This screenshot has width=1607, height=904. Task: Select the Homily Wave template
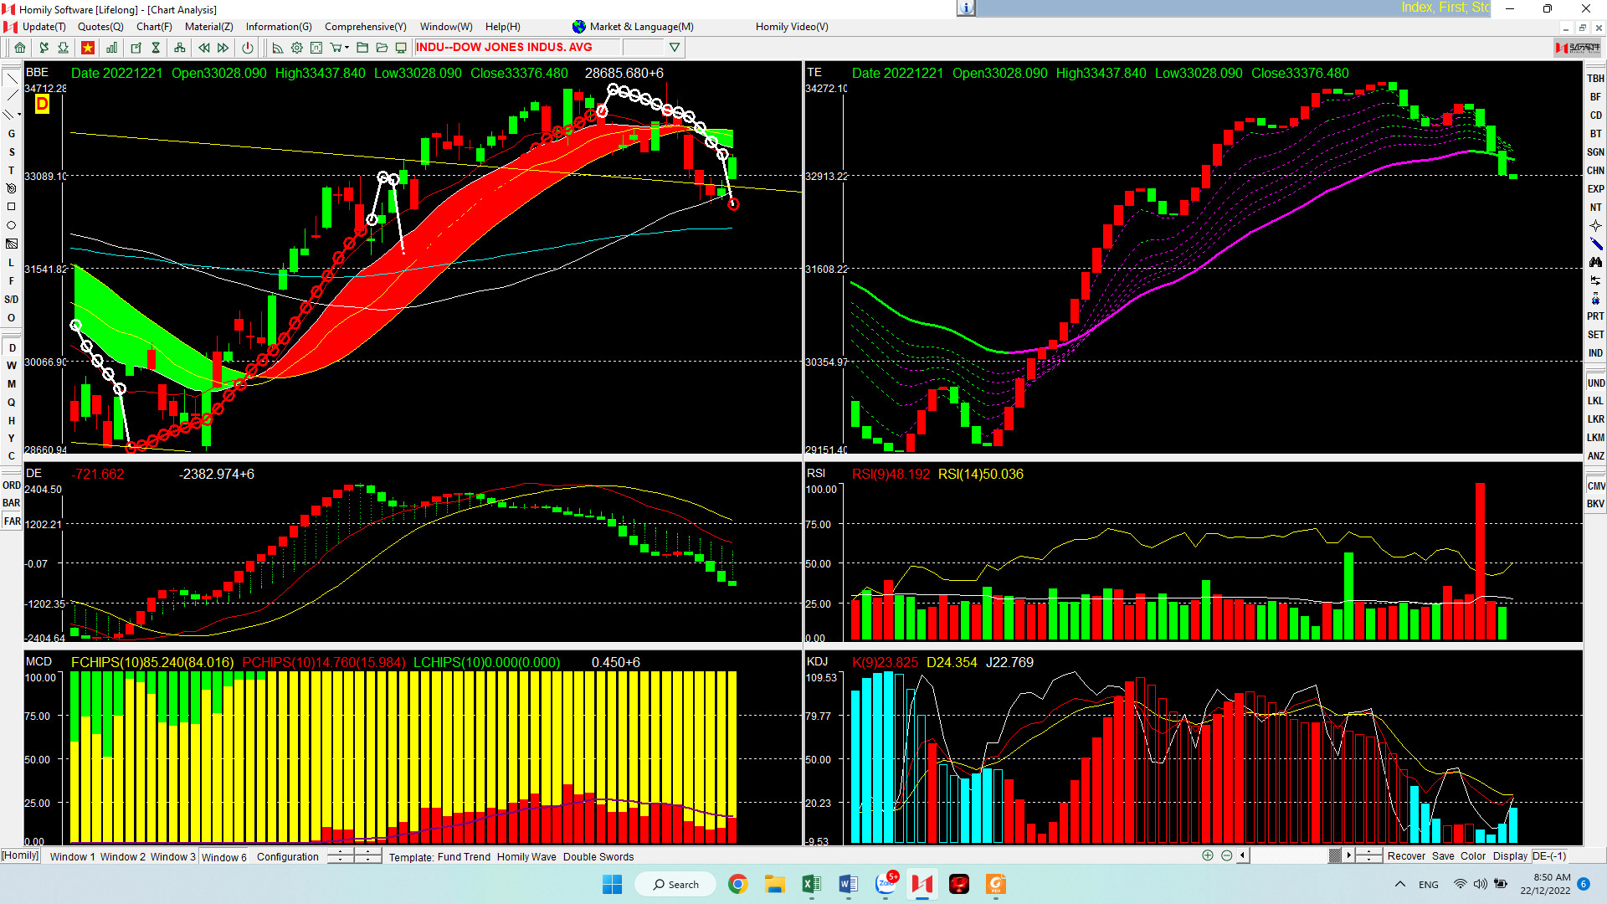(526, 856)
